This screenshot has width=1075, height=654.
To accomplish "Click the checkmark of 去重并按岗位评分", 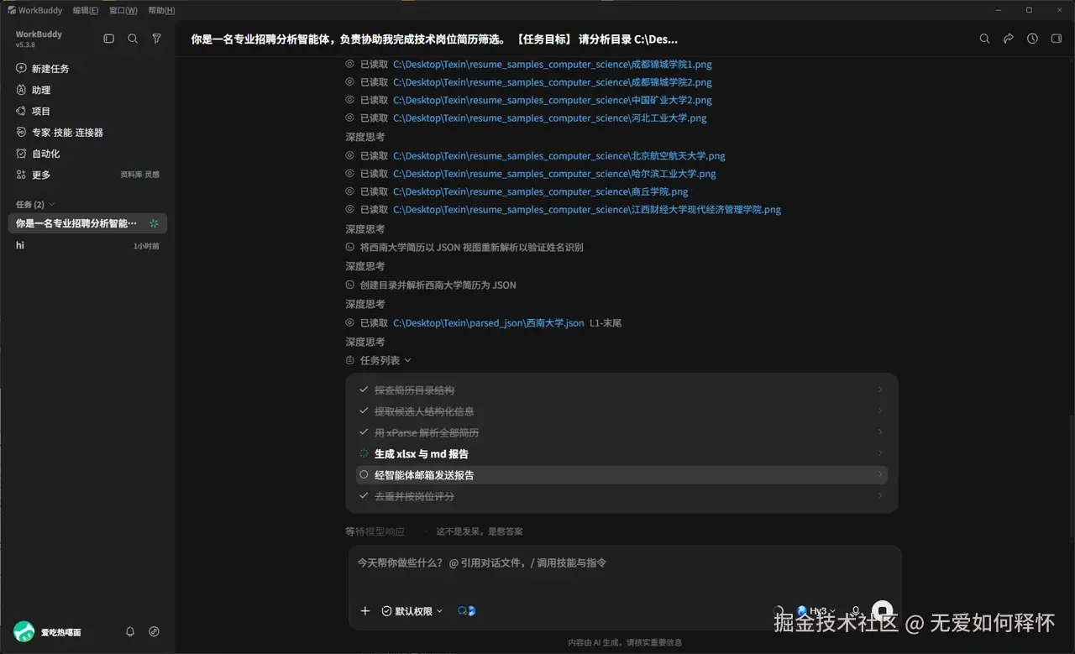I will pos(364,496).
